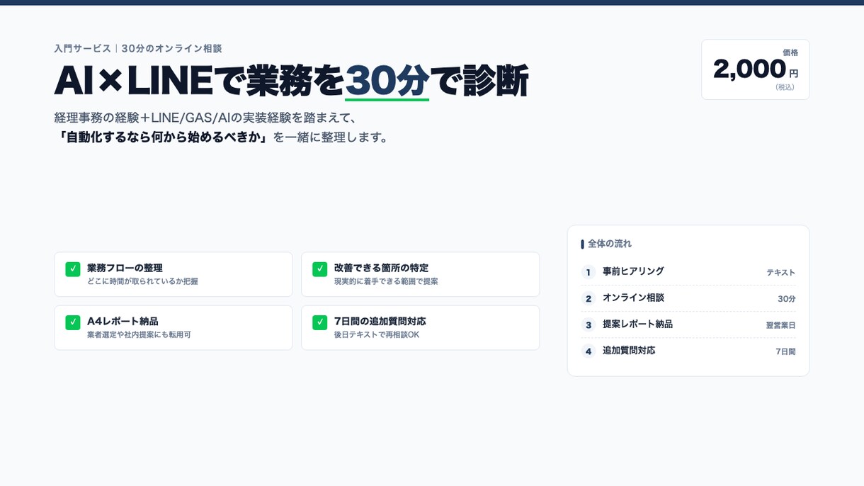Click the 入門サービス｜30分のオンライン相談 tagline

(138, 48)
